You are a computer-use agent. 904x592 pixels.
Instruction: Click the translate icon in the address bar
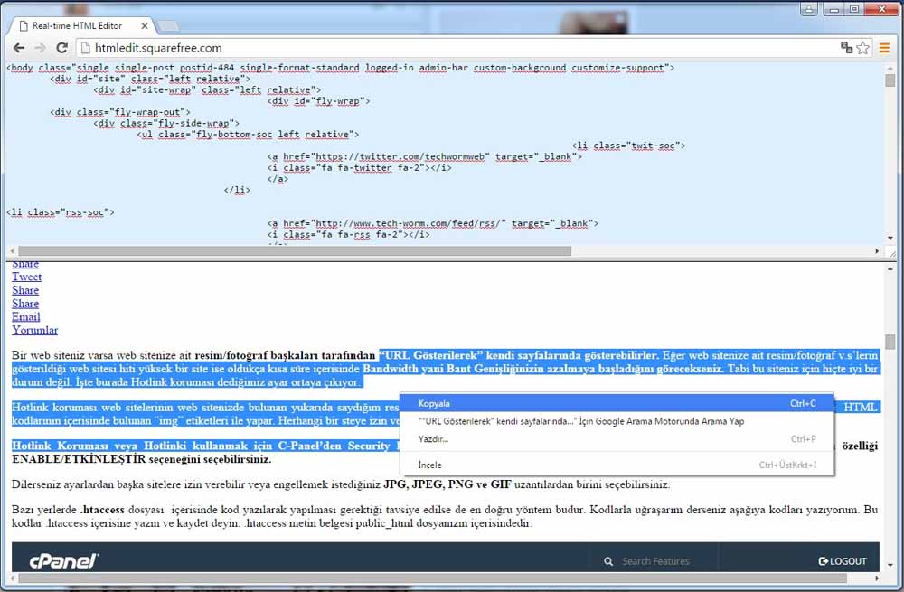coord(846,48)
